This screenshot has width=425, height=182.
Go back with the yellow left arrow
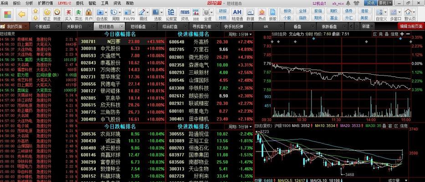[22, 15]
